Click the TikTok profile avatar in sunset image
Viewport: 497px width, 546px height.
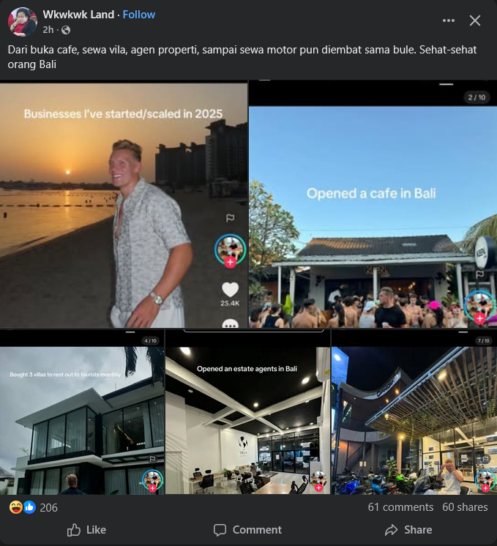[231, 250]
